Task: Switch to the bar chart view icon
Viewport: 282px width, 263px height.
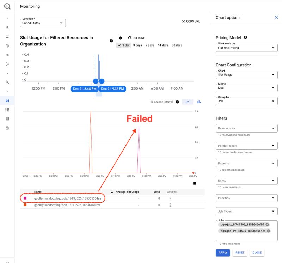Action: click(199, 102)
